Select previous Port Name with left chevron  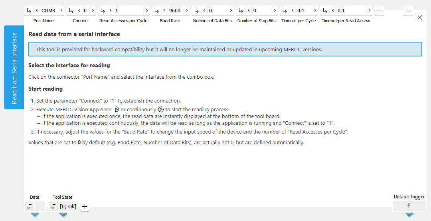[37, 11]
